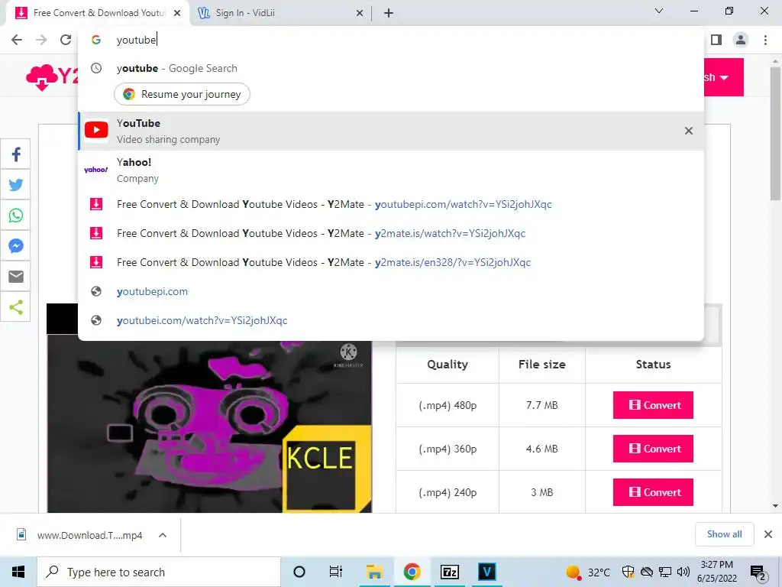Share page via Messenger icon
The width and height of the screenshot is (782, 587).
[x=15, y=245]
